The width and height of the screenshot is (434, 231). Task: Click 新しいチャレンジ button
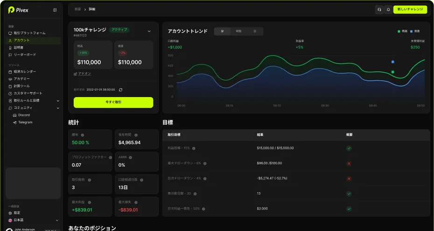(410, 9)
